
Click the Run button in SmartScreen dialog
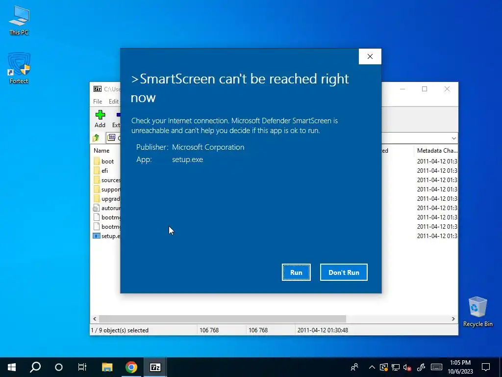(296, 272)
